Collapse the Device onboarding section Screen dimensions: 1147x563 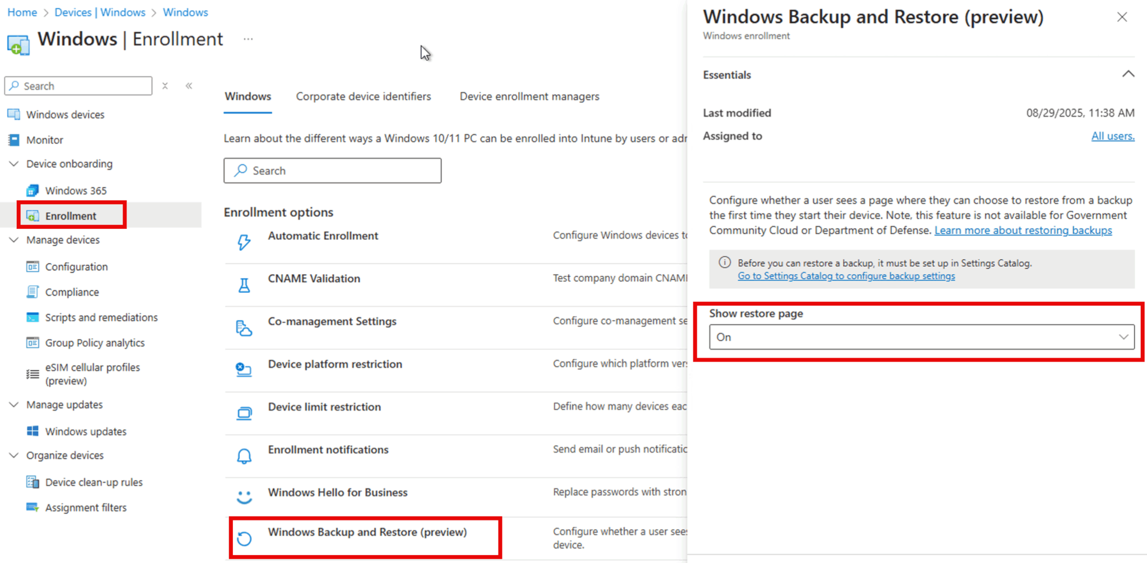coord(13,163)
